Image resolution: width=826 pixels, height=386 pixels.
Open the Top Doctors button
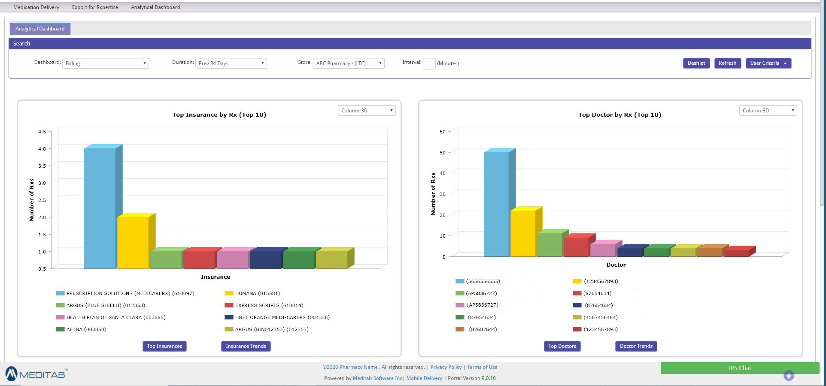pos(562,346)
